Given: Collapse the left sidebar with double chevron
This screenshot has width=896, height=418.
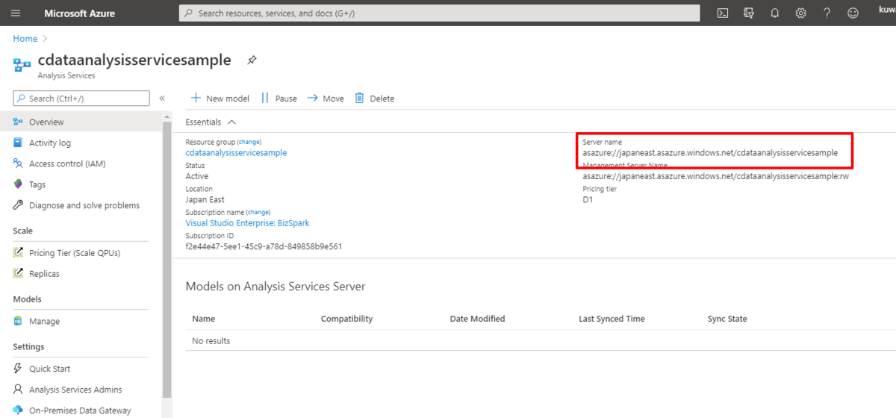Looking at the screenshot, I should [x=162, y=99].
